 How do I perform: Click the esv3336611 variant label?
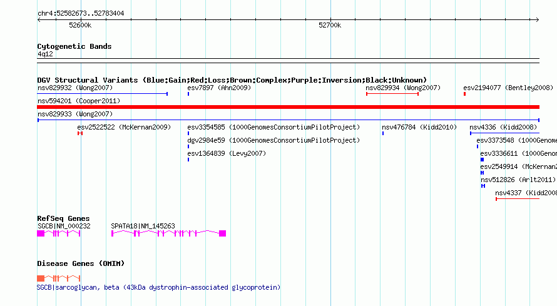[x=518, y=153]
